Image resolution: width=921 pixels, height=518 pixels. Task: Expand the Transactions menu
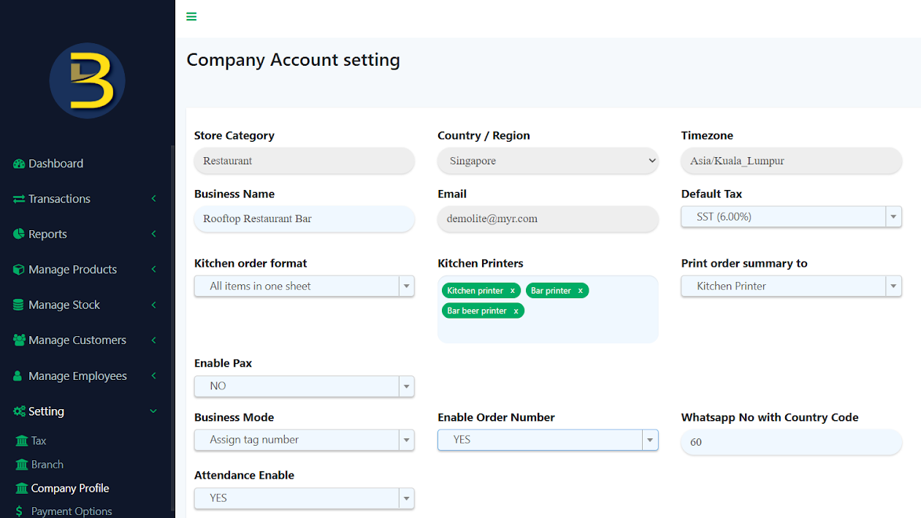pos(86,199)
